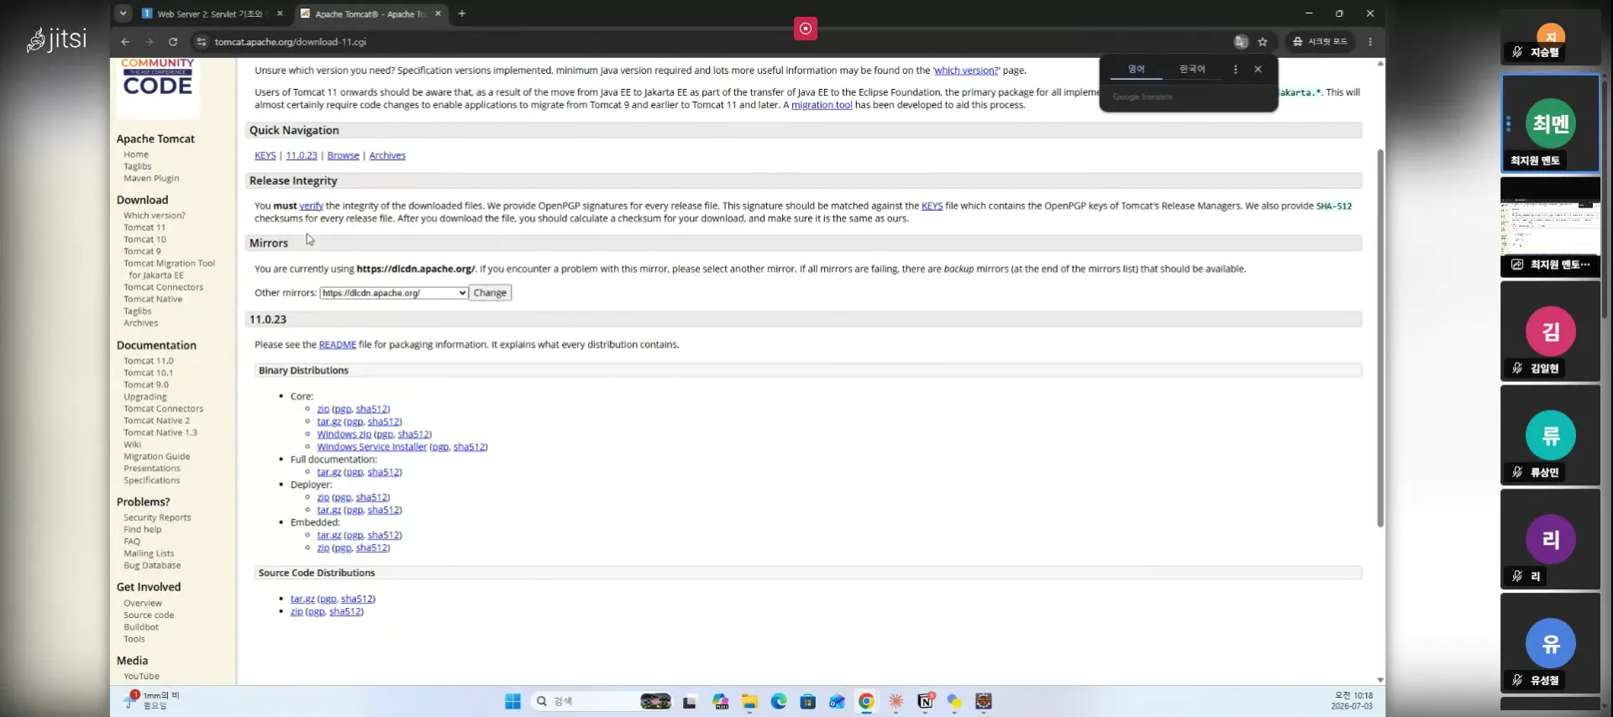Reload the Tomcat download page
The width and height of the screenshot is (1613, 717).
point(173,41)
